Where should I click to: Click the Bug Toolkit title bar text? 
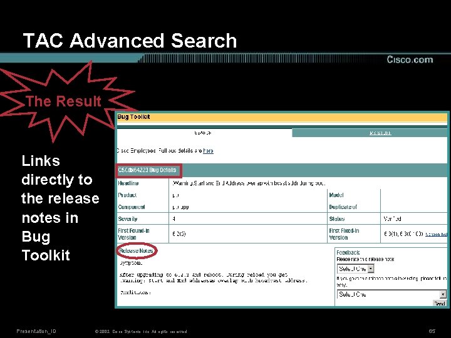click(x=133, y=116)
